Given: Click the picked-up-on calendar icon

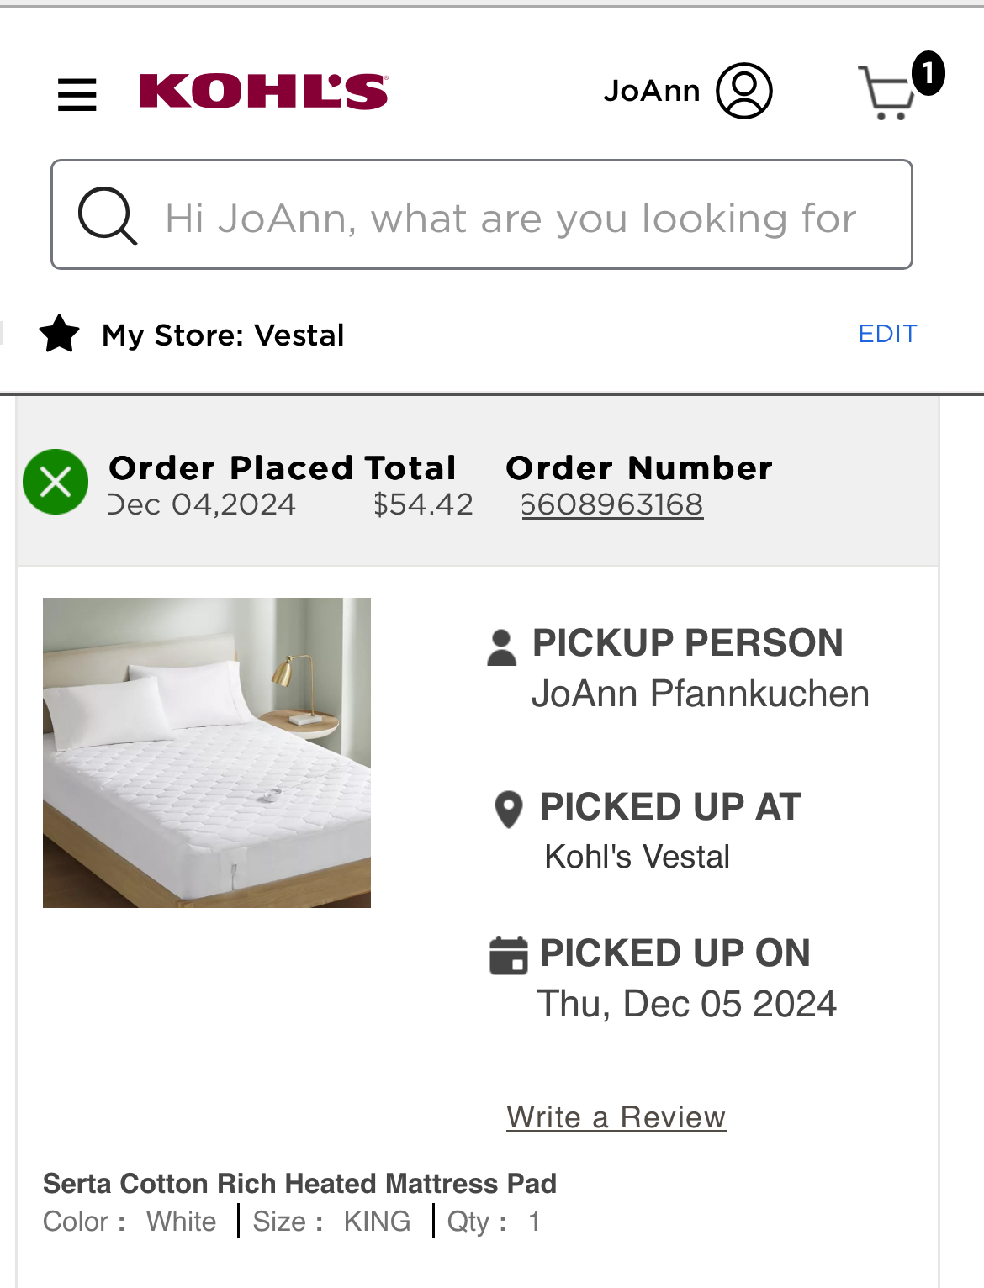Looking at the screenshot, I should [509, 955].
